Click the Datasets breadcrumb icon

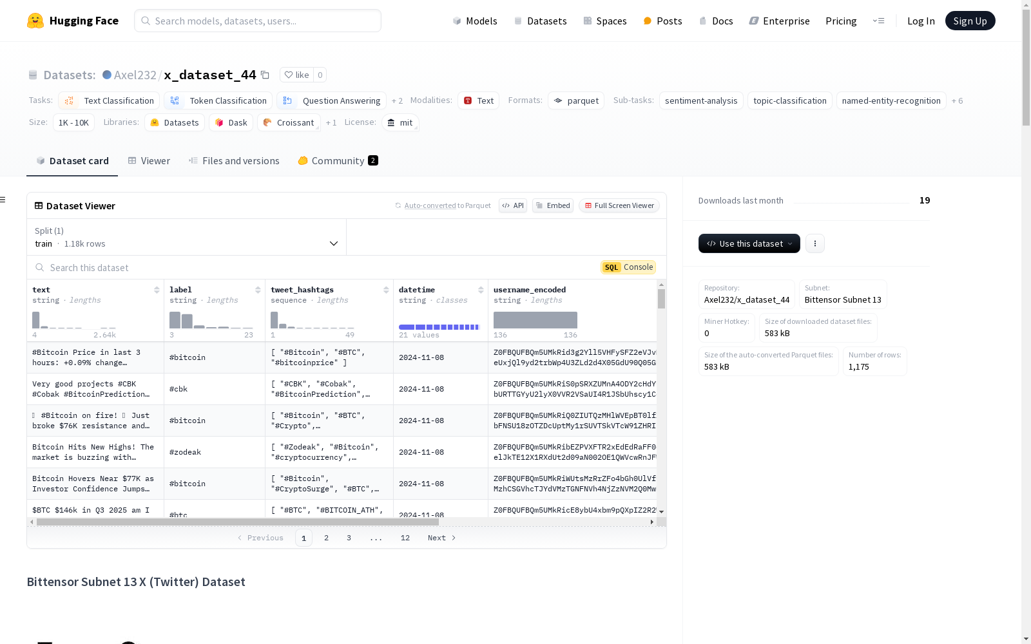33,75
